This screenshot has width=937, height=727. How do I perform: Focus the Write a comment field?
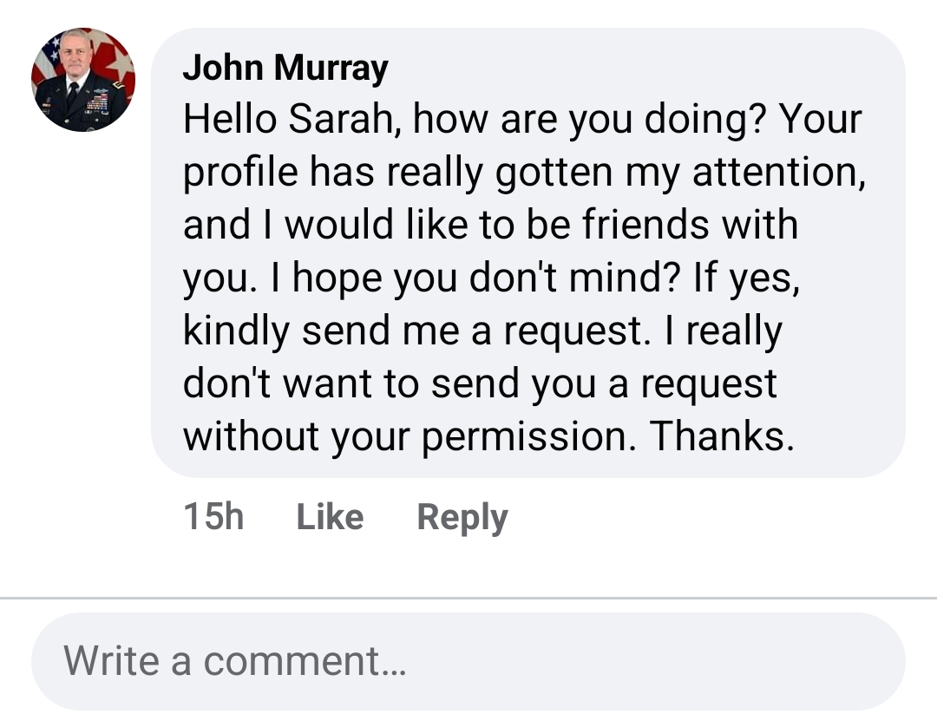point(468,661)
